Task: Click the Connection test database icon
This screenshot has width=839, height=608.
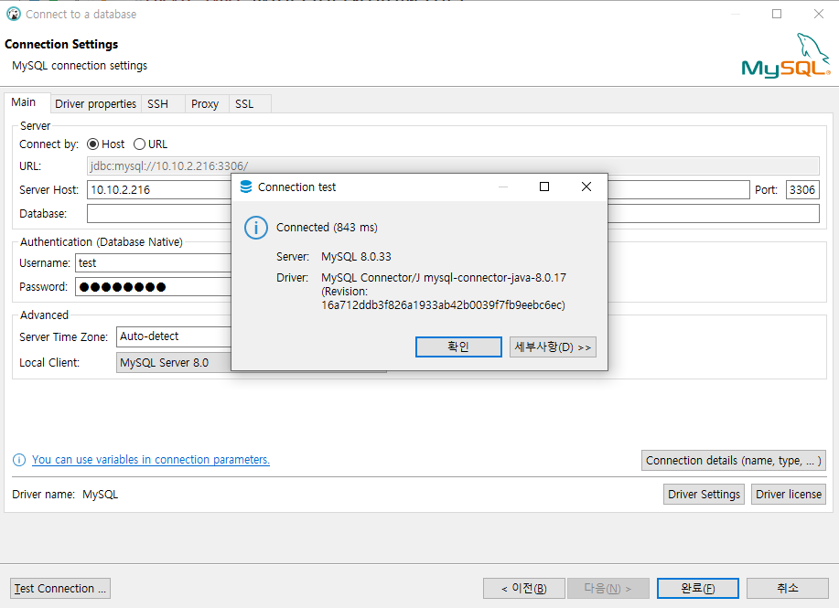Action: tap(245, 187)
